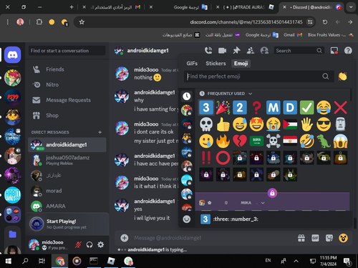358x268 pixels.
Task: Jump to the smiley people emoji category
Action: (187, 219)
